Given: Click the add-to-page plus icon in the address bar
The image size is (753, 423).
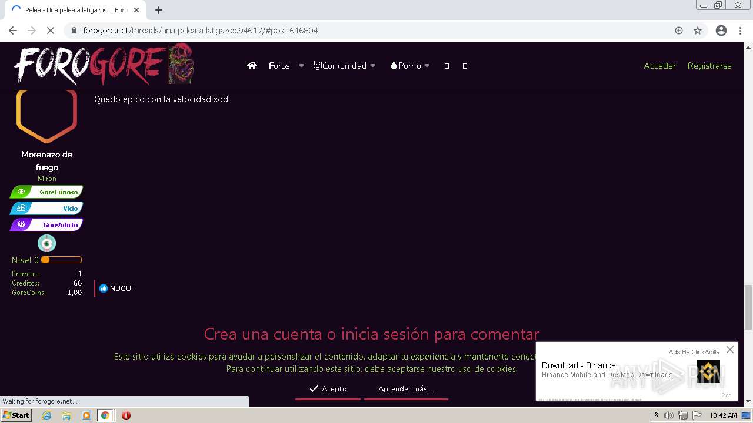Looking at the screenshot, I should coord(679,31).
